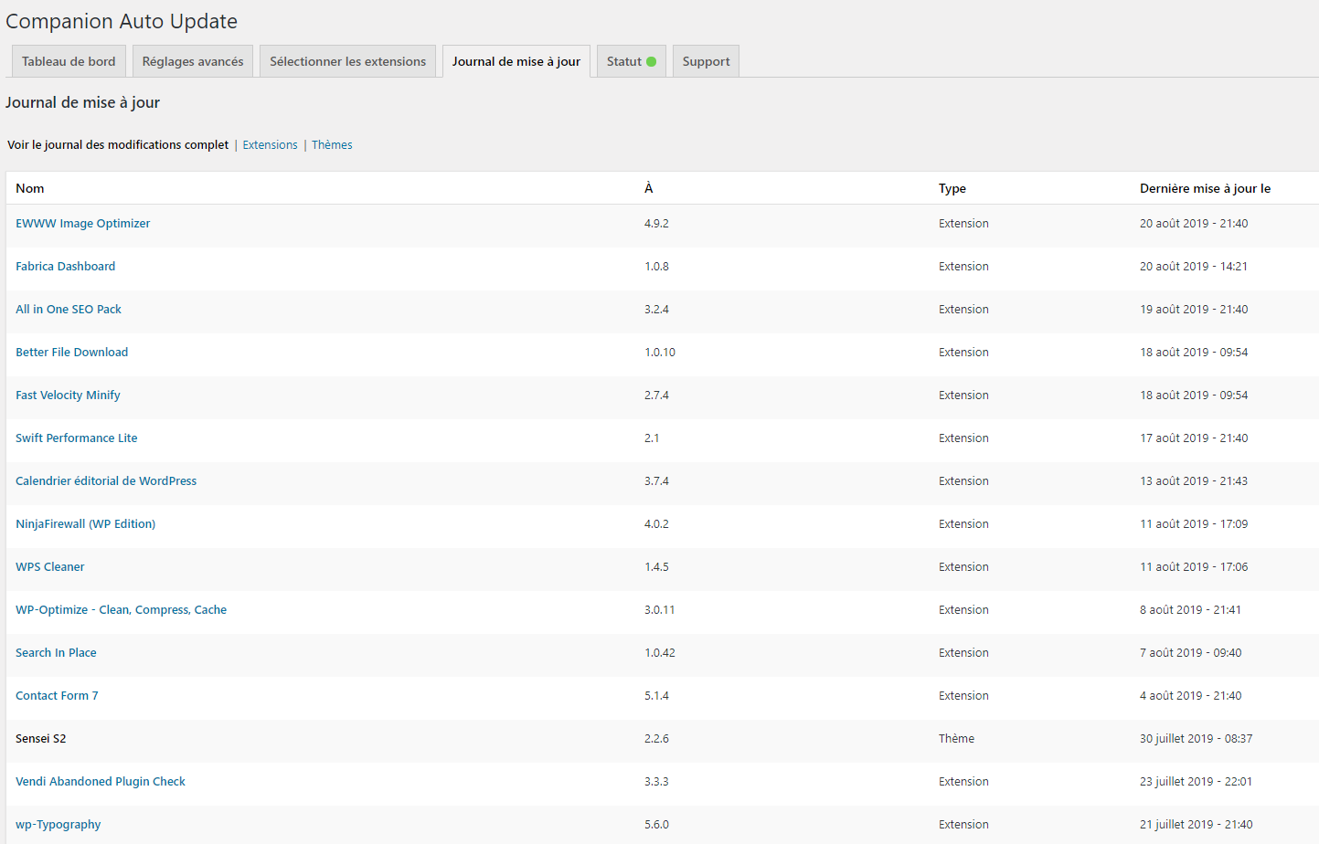
Task: Click Dernière mise à jour le header
Action: [1205, 188]
